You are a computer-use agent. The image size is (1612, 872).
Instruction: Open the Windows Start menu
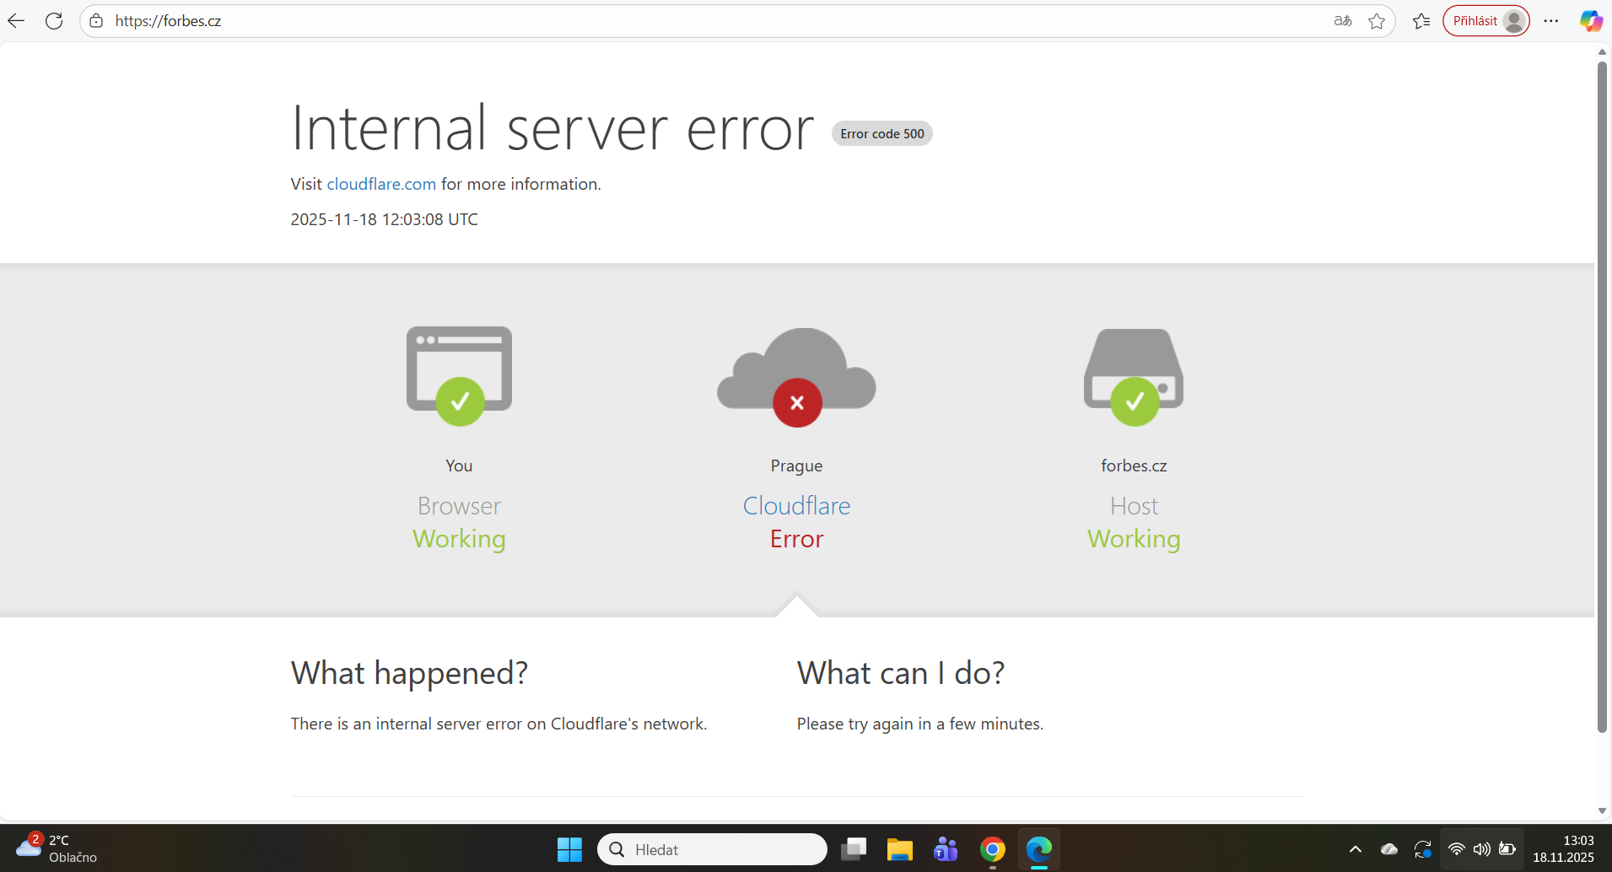point(569,849)
